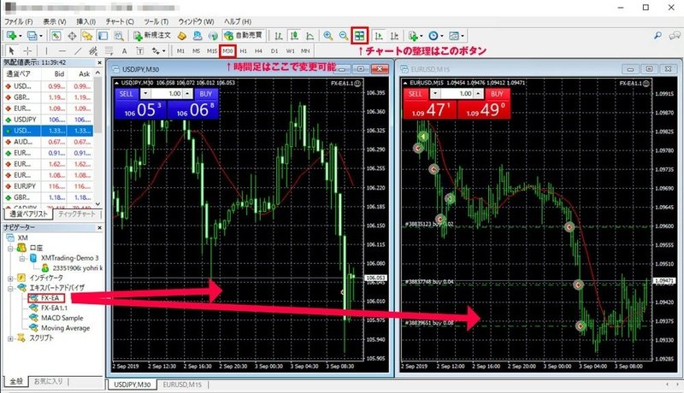
Task: Select the EURJPY row in Market Watch
Action: (x=48, y=186)
